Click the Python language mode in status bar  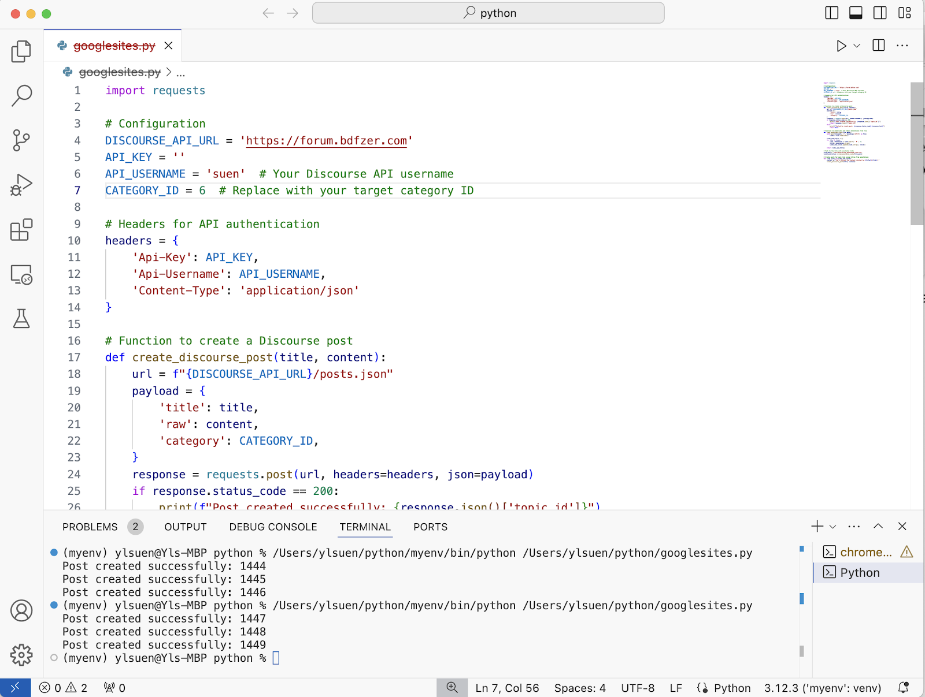[732, 688]
